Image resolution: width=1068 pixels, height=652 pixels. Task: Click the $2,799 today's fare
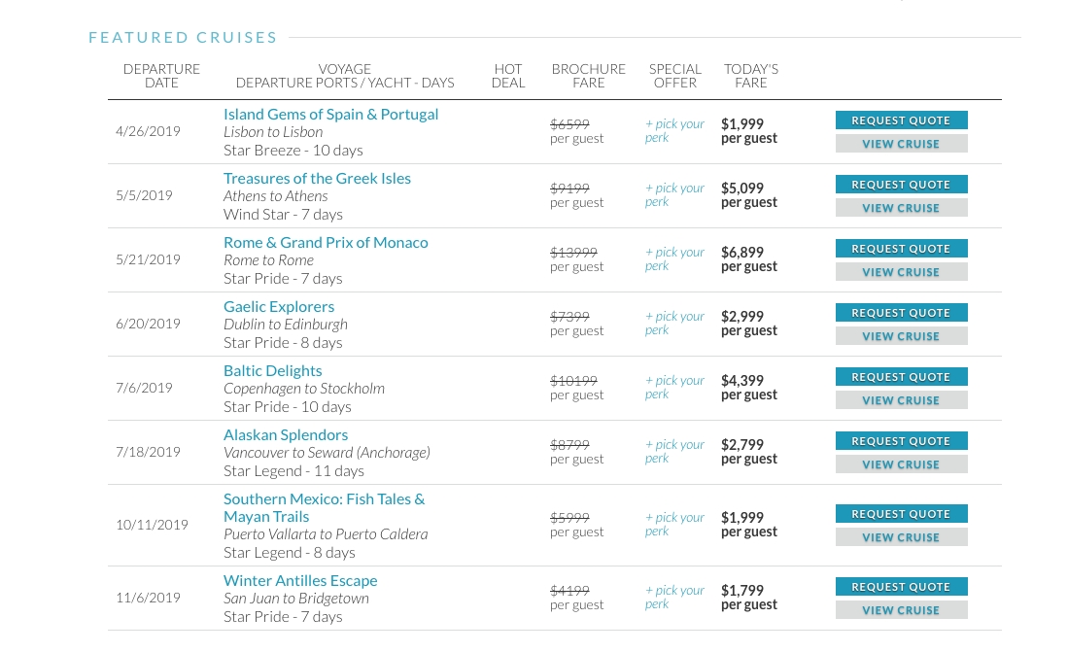[742, 444]
